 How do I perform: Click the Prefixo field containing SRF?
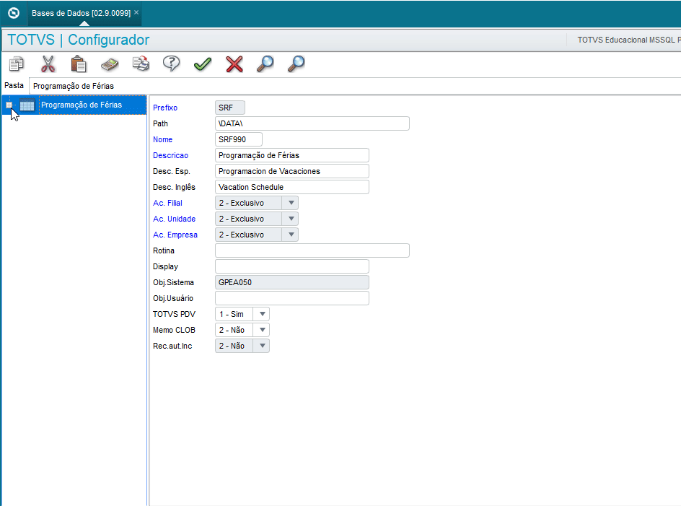[230, 108]
